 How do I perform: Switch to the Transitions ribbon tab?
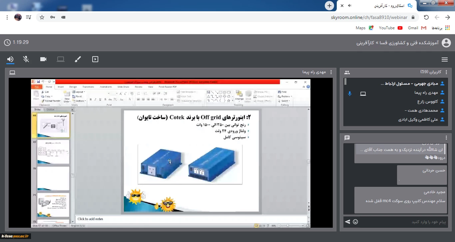pos(88,87)
